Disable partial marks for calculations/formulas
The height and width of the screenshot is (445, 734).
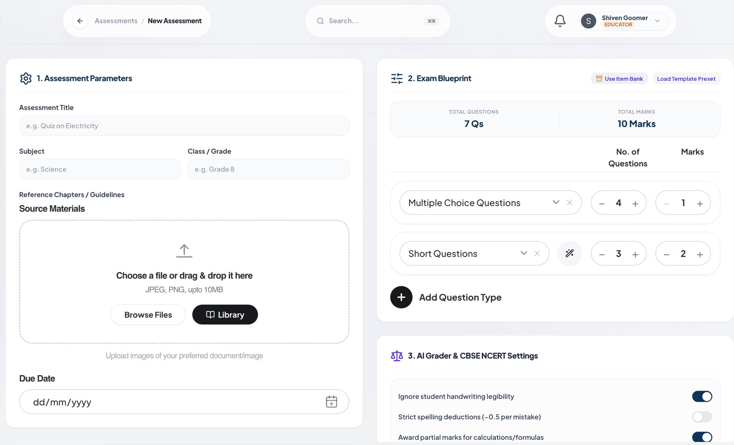(x=702, y=437)
